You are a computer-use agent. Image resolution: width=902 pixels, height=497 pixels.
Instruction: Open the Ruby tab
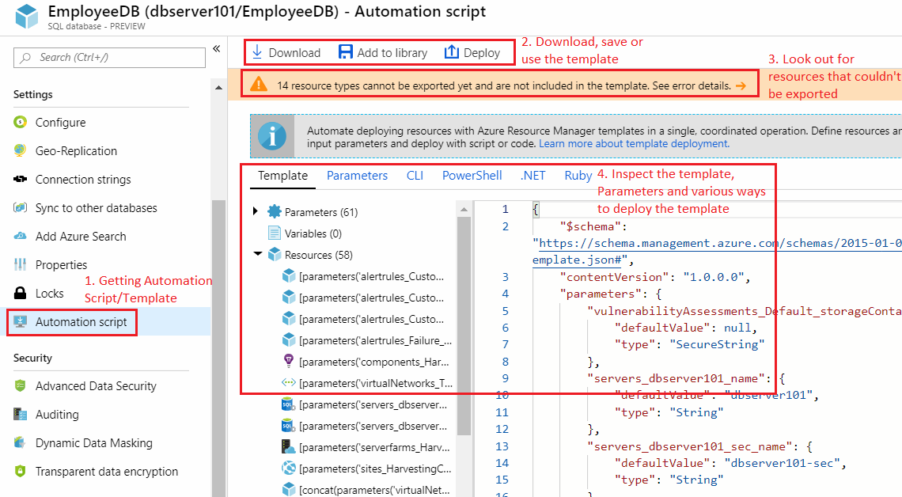[578, 176]
